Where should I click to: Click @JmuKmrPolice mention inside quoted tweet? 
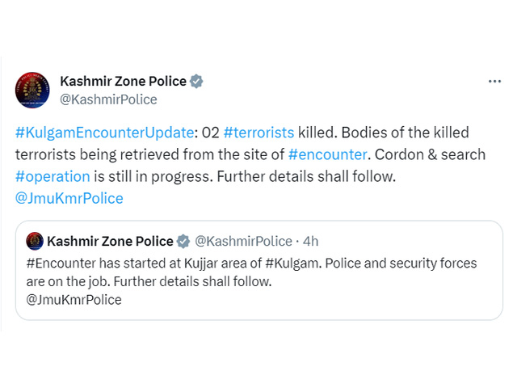(x=74, y=300)
